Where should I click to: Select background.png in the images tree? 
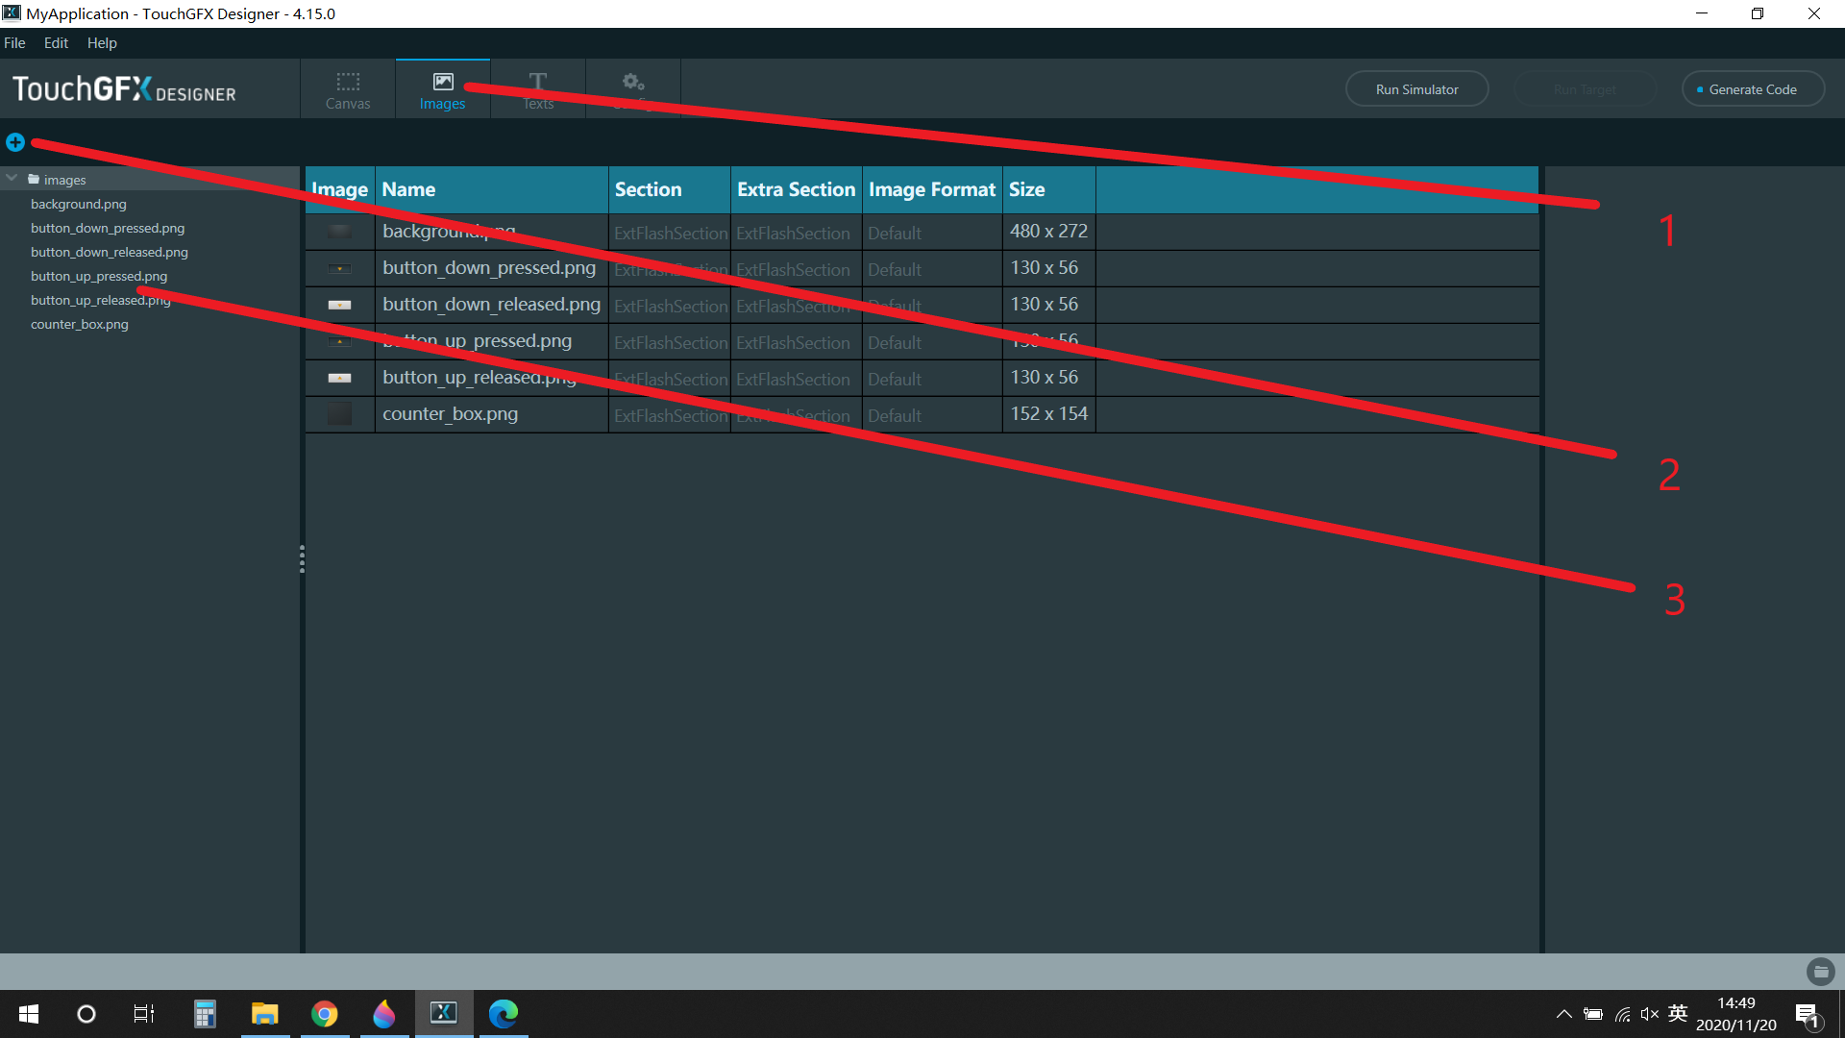point(79,204)
